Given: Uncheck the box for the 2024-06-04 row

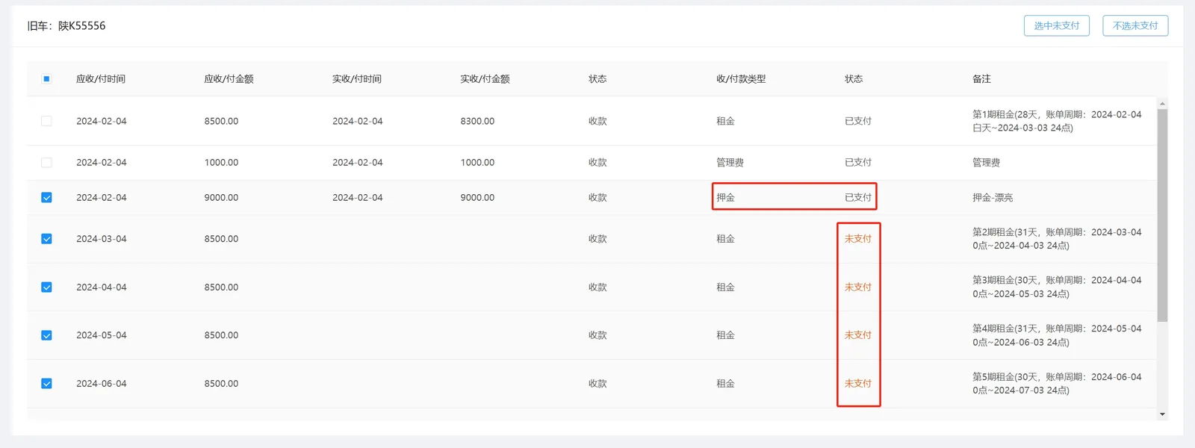Looking at the screenshot, I should pos(46,384).
